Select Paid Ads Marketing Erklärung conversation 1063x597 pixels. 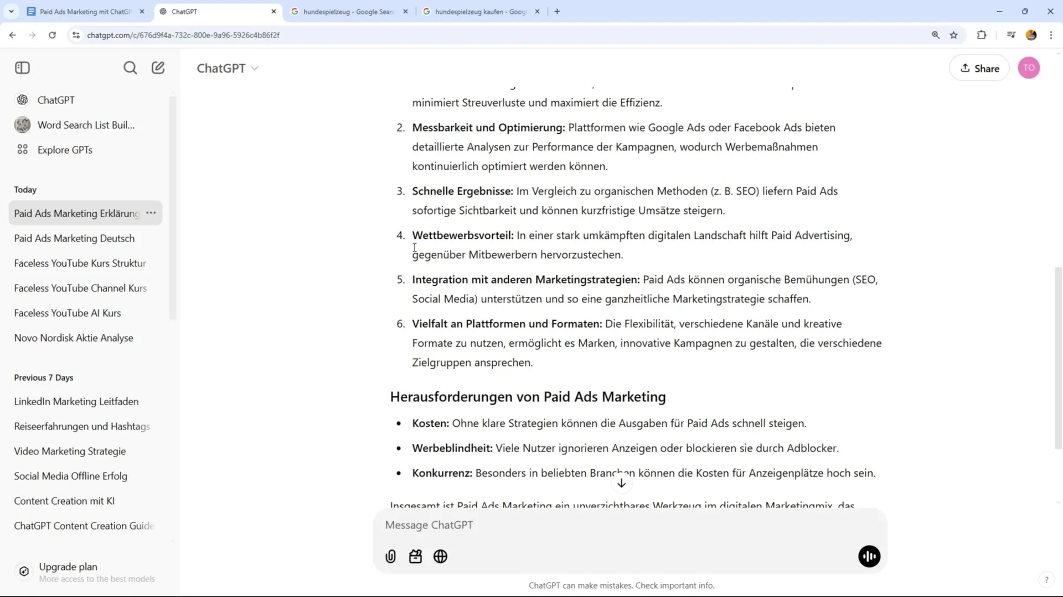pos(77,213)
